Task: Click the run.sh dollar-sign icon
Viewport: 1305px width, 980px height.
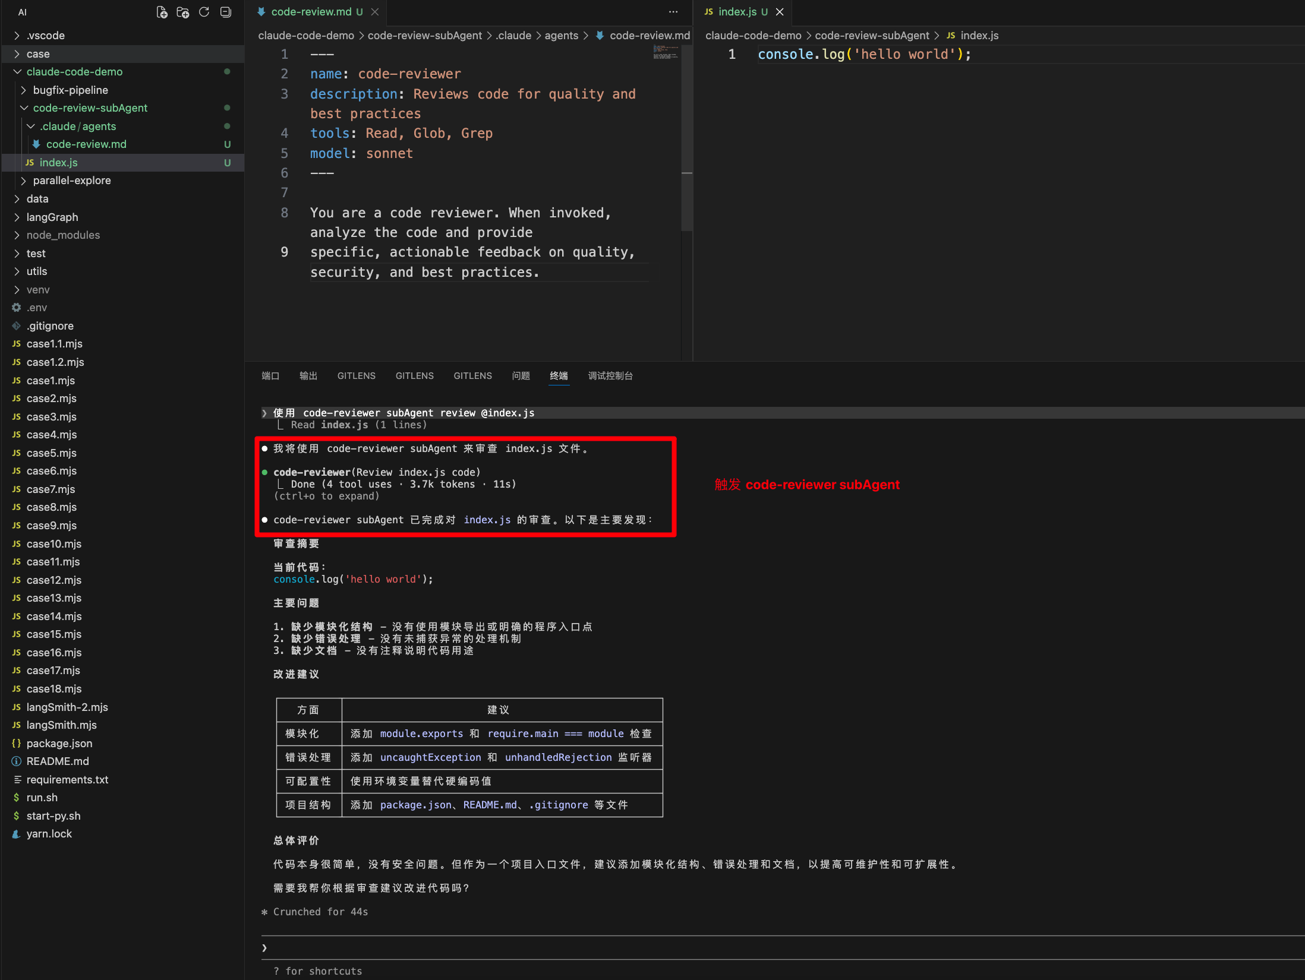Action: (17, 798)
